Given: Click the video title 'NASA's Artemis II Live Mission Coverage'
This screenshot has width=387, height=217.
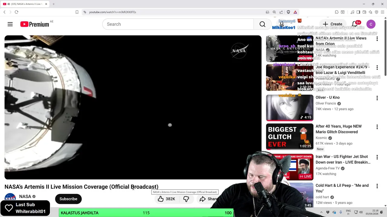Looking at the screenshot, I should pos(81,187).
